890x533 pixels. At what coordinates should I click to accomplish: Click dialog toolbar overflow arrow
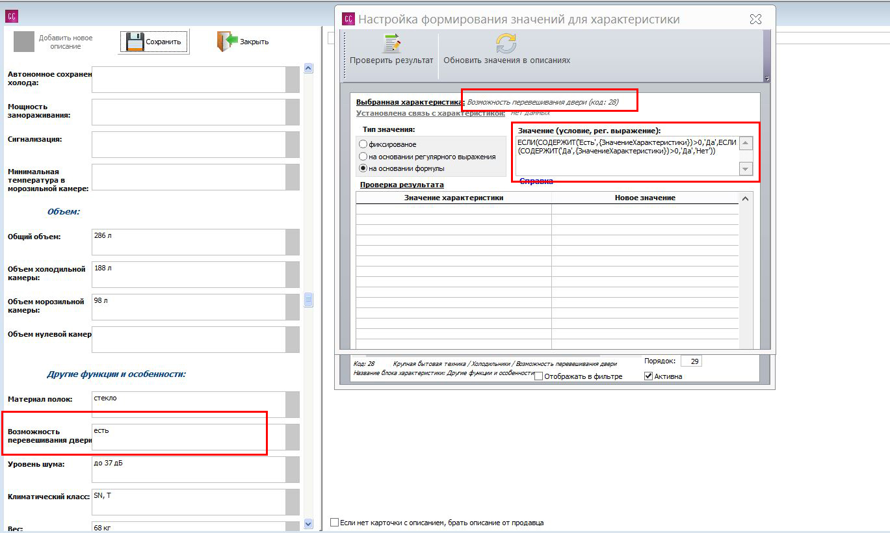(x=767, y=79)
